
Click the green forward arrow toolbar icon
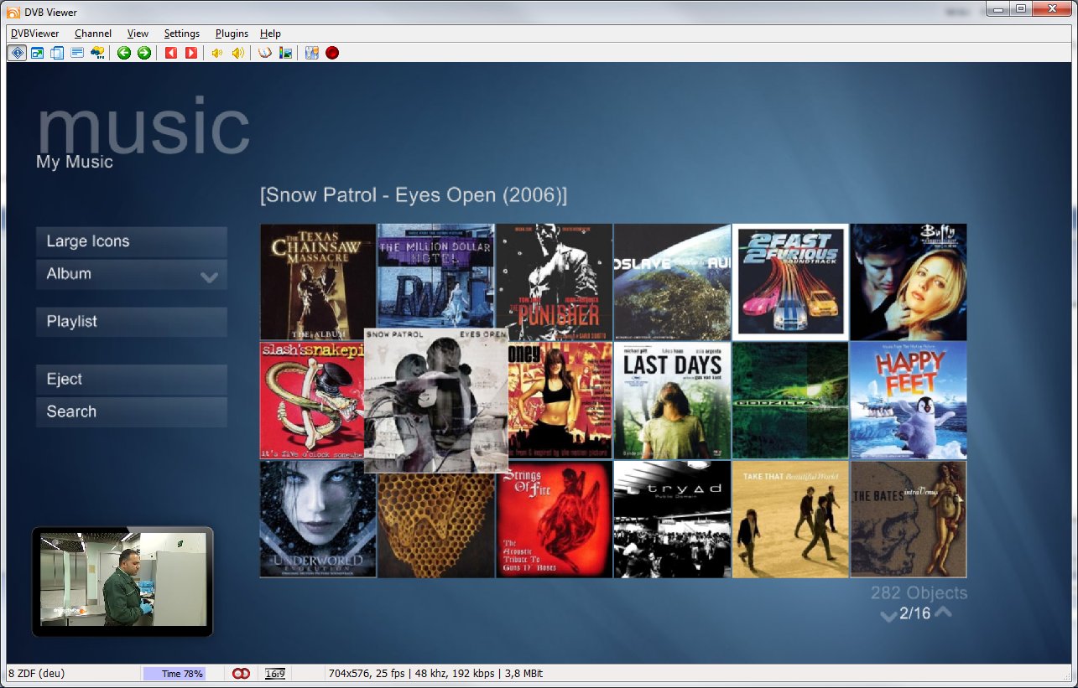[144, 53]
